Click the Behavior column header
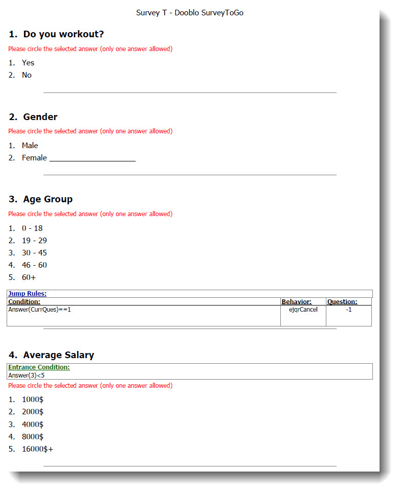Screen dimensions: 400x492 tap(297, 301)
